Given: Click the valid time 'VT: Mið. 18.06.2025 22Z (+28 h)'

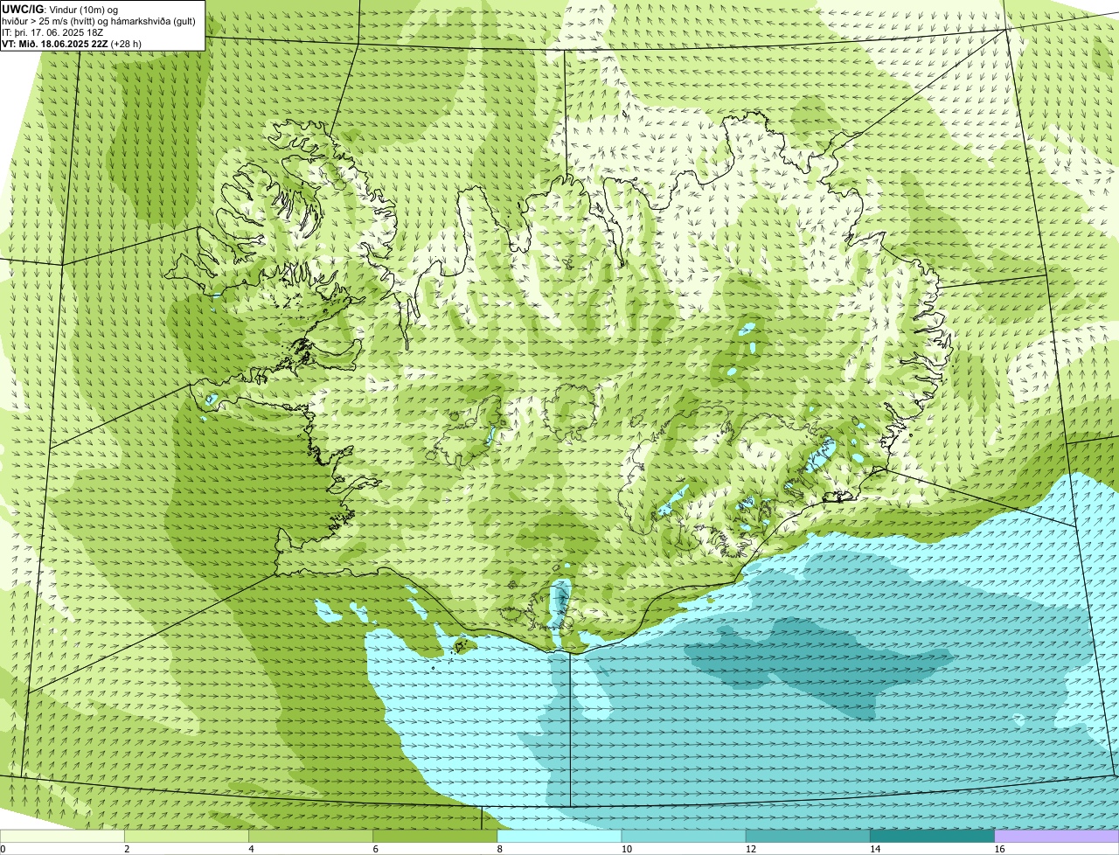Looking at the screenshot, I should (72, 43).
